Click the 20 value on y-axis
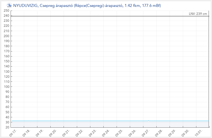The width and height of the screenshot is (212, 138). (x=7, y=127)
